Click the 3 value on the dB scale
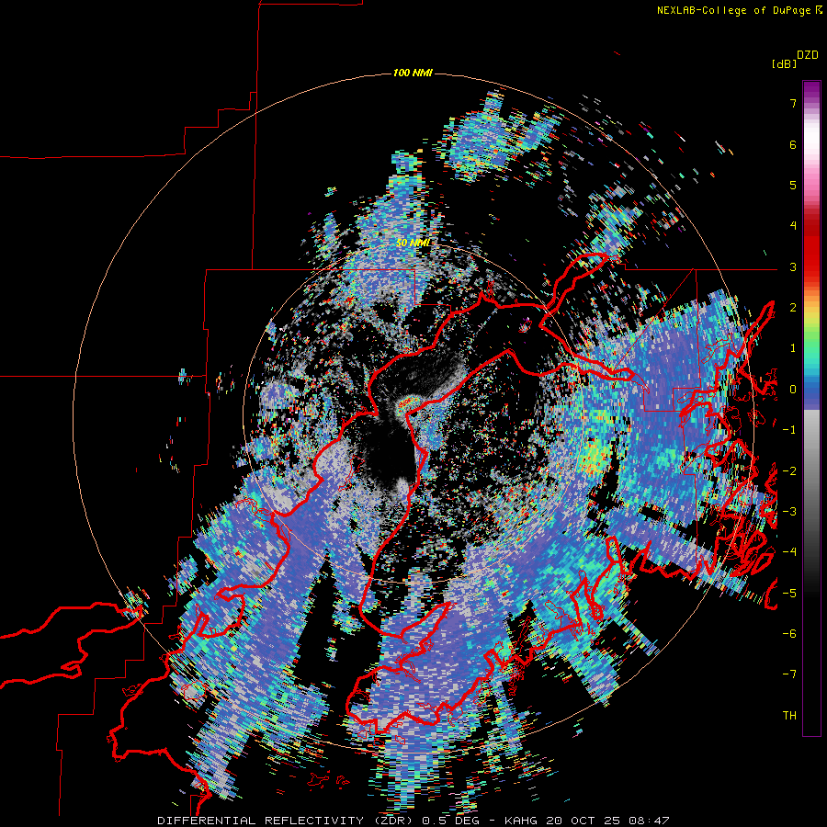Viewport: 827px width, 827px height. pos(793,266)
